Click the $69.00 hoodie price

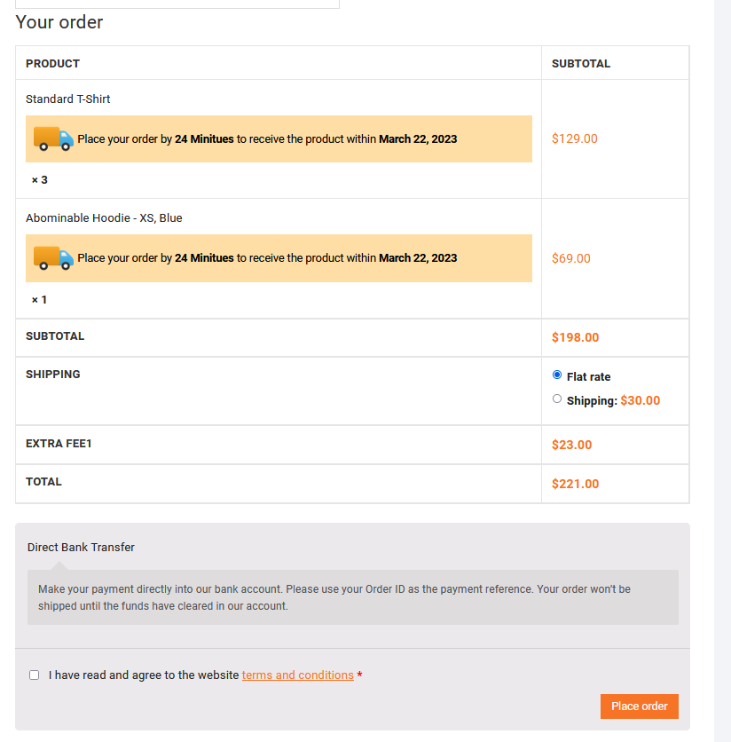[571, 258]
